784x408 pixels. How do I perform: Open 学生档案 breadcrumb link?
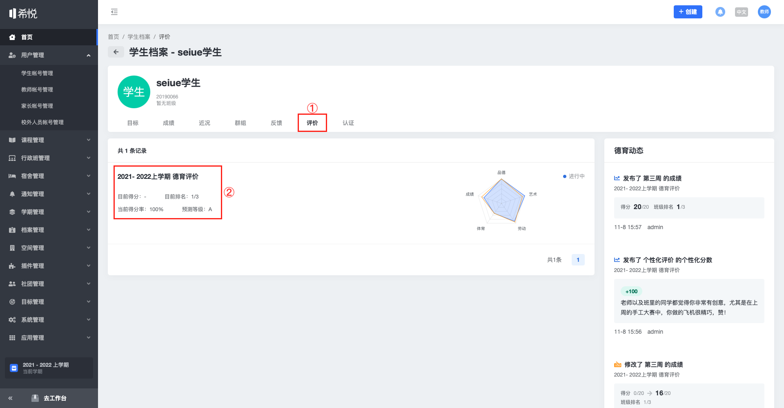point(139,37)
